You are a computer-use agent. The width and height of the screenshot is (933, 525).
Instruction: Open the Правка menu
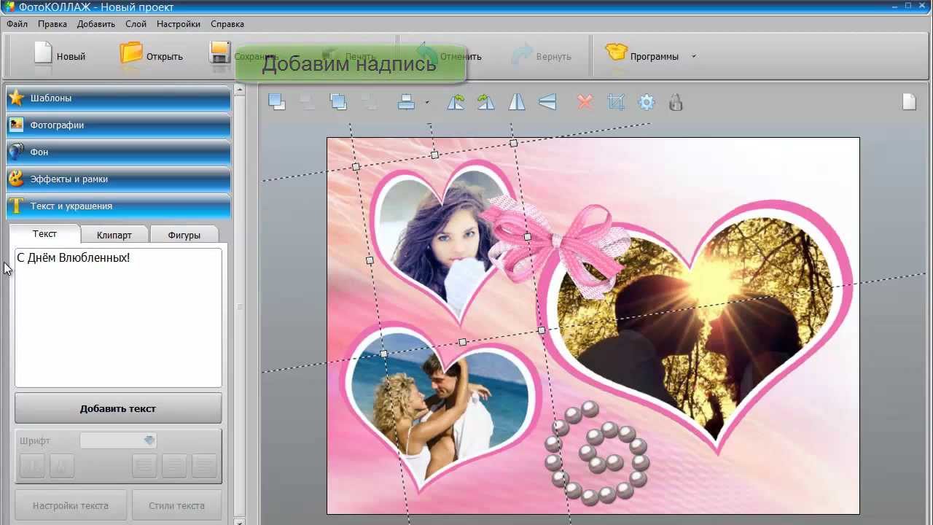(x=52, y=24)
